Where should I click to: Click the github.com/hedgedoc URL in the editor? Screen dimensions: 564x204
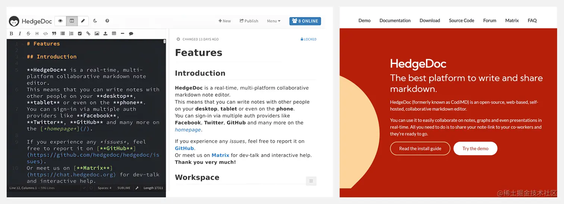93,158
